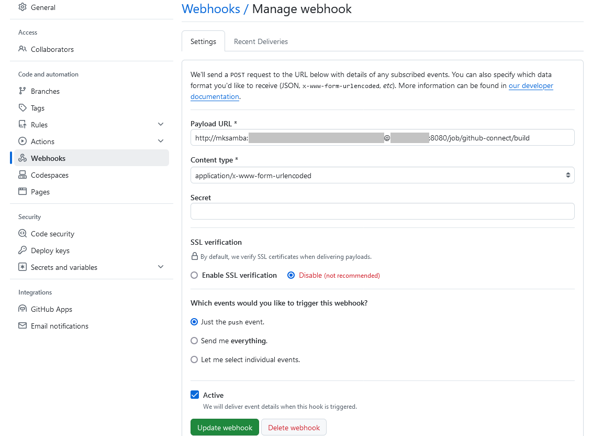Select the 'Send me everything' option
The image size is (592, 436).
coord(194,341)
